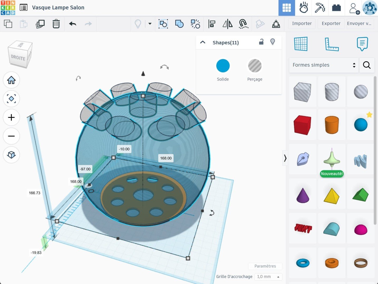Delete the selected shapes with trash icon
The image size is (378, 284).
coord(56,24)
